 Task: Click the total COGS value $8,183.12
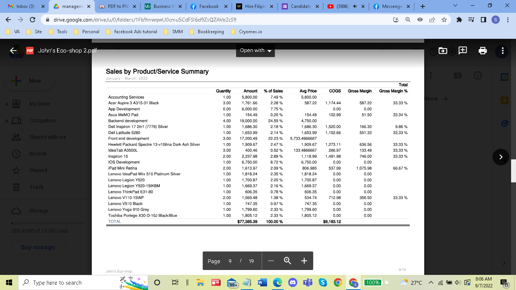click(x=332, y=222)
